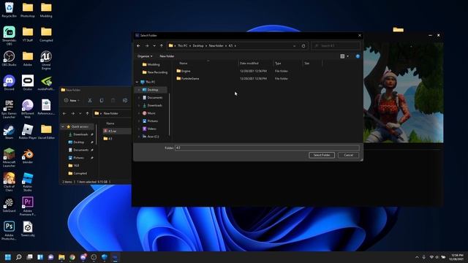468x263 pixels.
Task: Open the Windows Start menu
Action: 8,257
